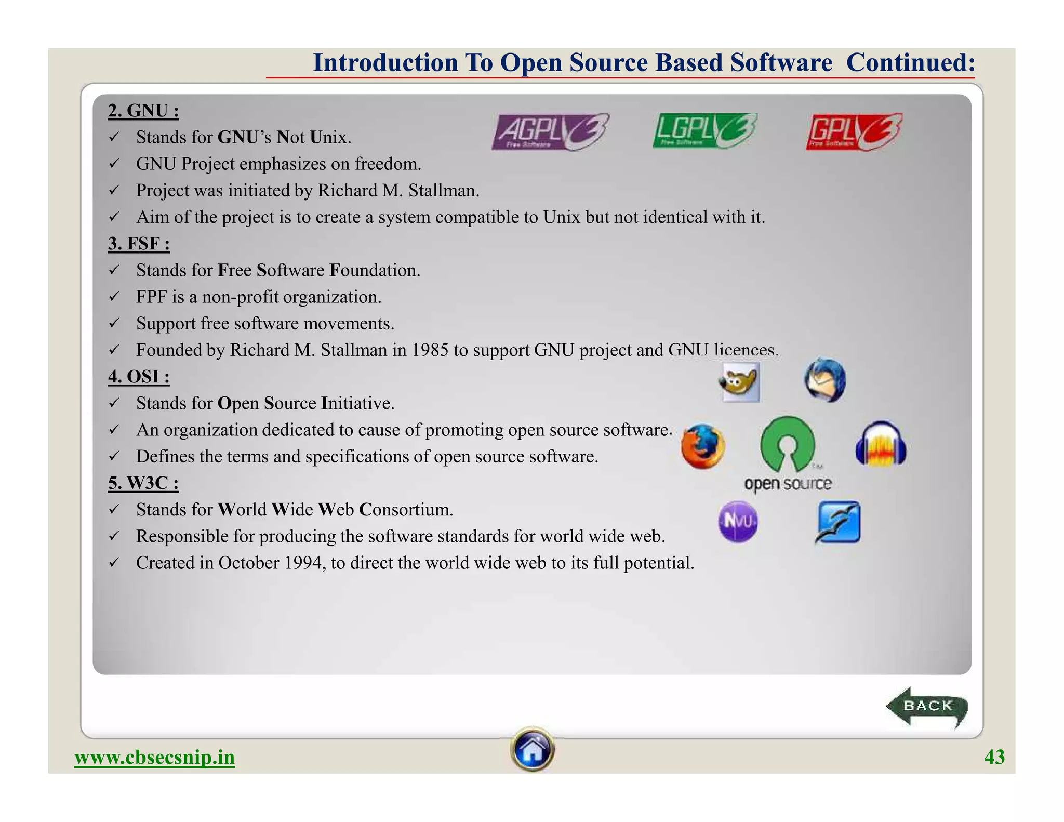Click the GIMP mascot icon

(740, 382)
